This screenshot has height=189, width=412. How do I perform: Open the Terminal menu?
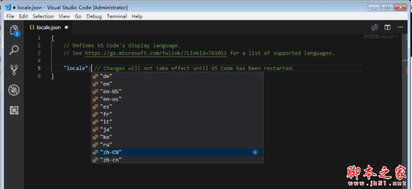click(x=117, y=16)
